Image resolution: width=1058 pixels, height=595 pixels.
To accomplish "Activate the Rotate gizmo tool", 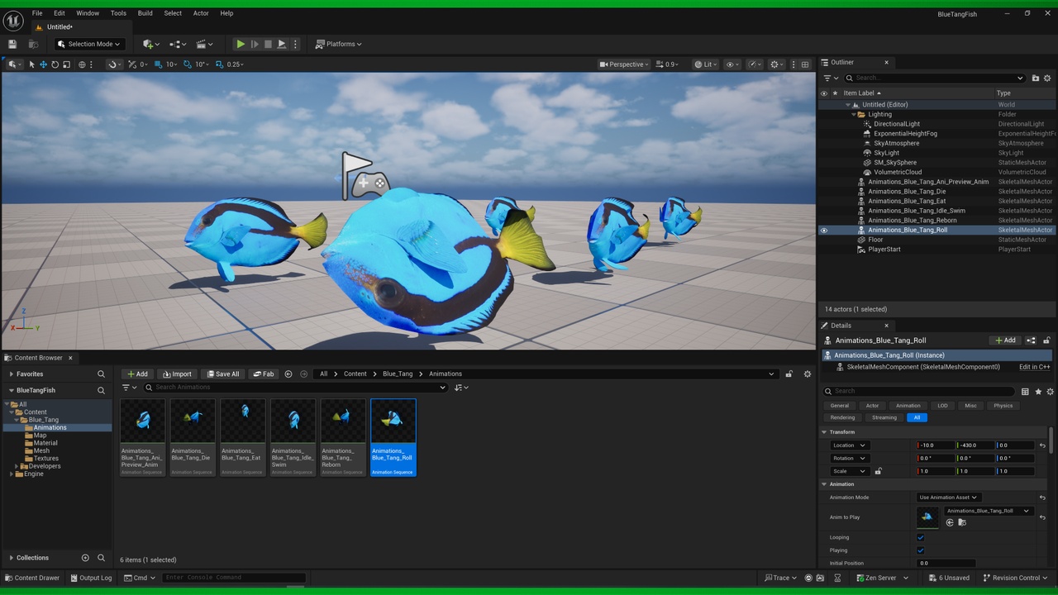I will 55,64.
